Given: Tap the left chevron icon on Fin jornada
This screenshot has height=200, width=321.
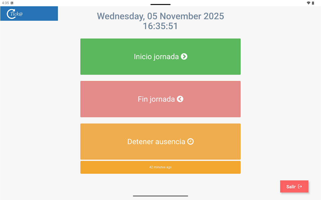Looking at the screenshot, I should click(x=180, y=99).
